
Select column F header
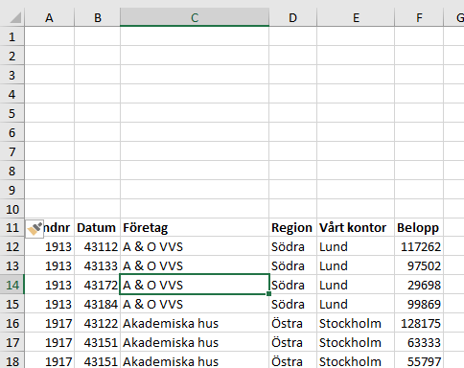[419, 17]
